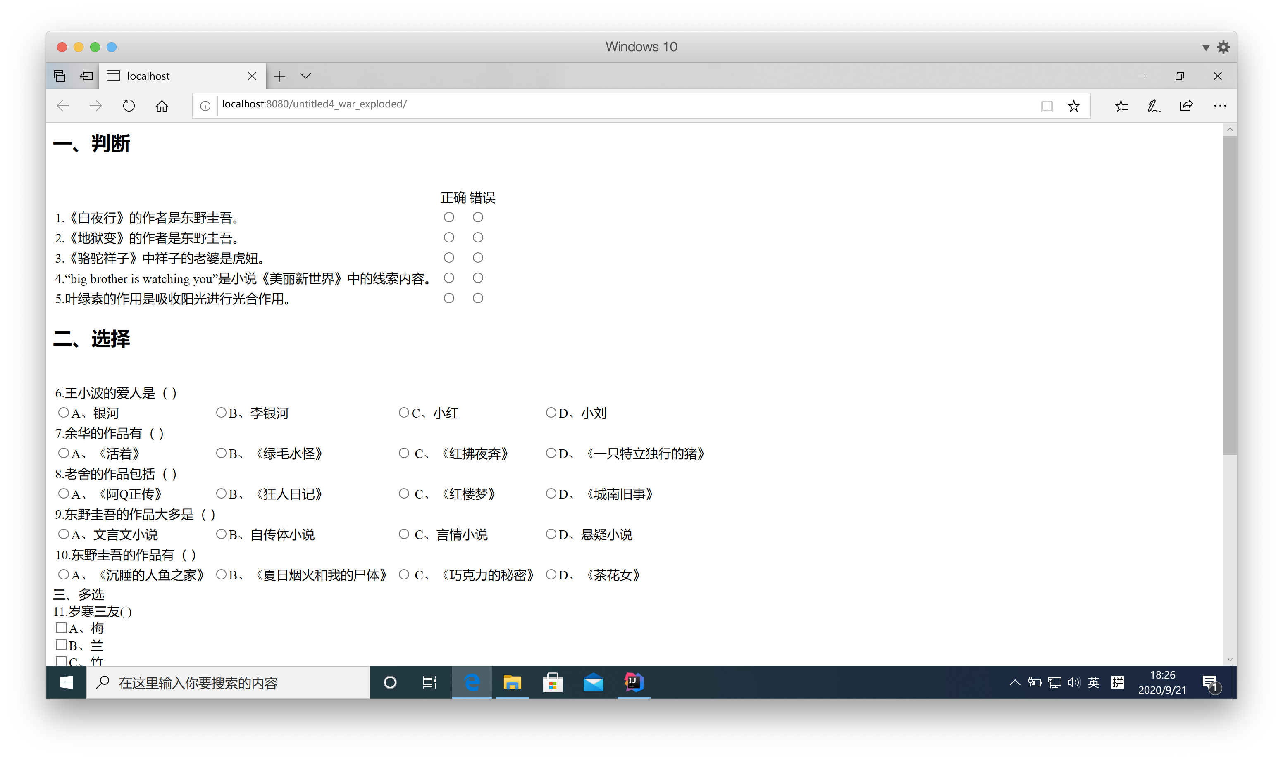Click the browser Back arrow
Viewport: 1283px width, 760px height.
coord(63,106)
